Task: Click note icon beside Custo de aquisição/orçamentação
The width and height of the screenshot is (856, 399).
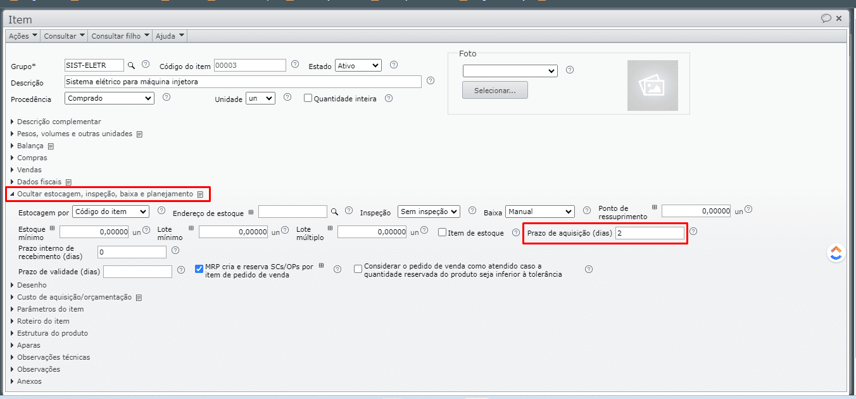Action: tap(139, 298)
